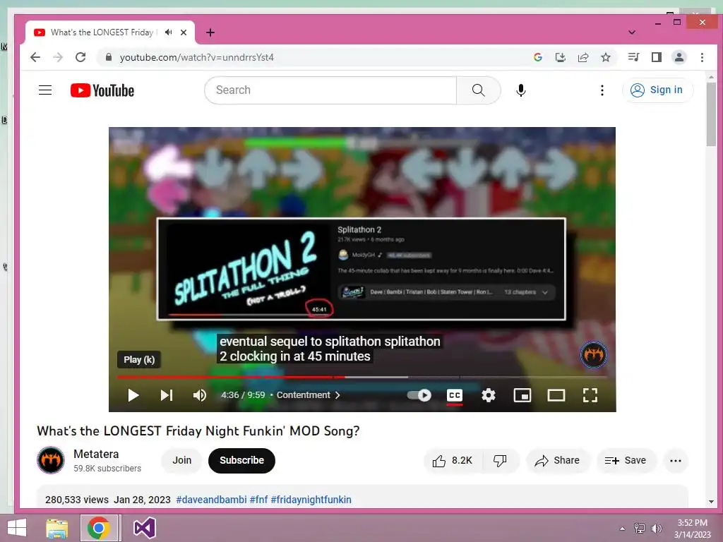Click the Sign in button
This screenshot has height=542, width=723.
657,90
